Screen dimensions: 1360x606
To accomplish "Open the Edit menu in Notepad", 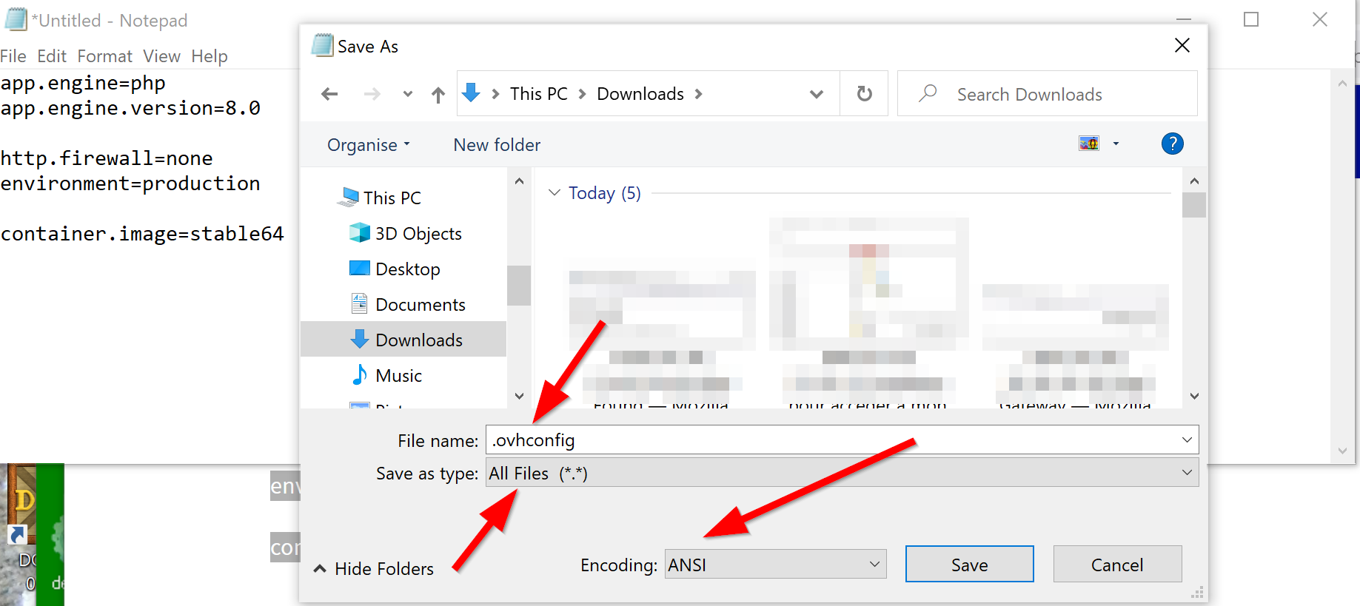I will tap(51, 56).
